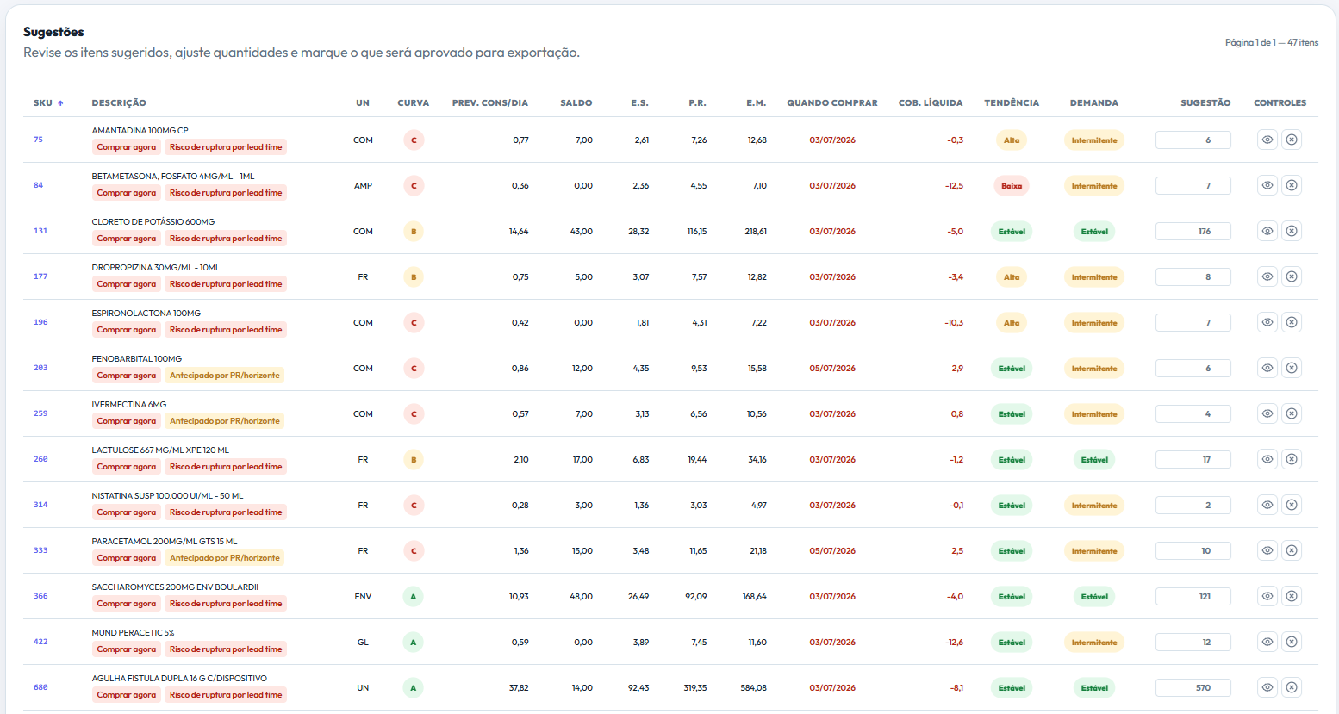Image resolution: width=1339 pixels, height=714 pixels.
Task: Click the X circle icon for DROPROPIZINA row
Action: point(1291,276)
